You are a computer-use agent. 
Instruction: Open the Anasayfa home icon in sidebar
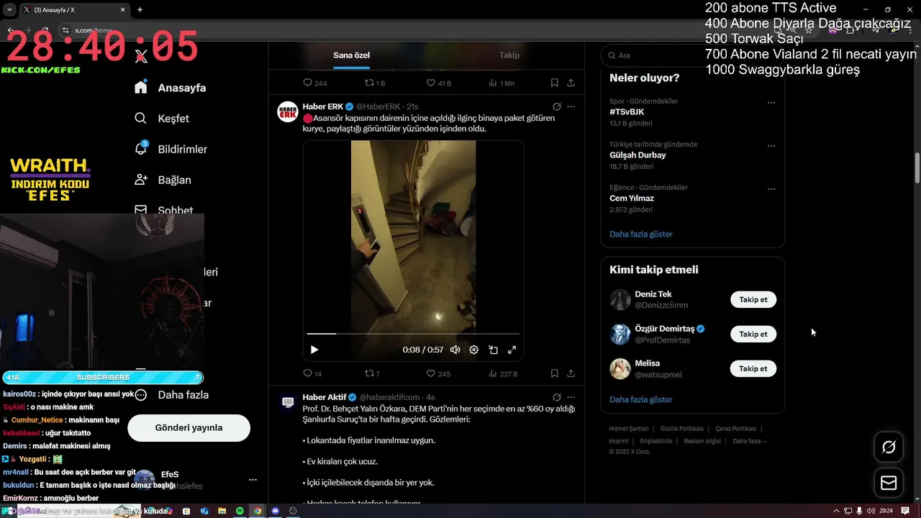coord(141,87)
